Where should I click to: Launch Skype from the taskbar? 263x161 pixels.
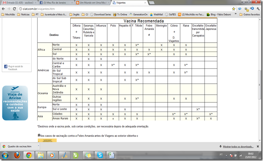pyautogui.click(x=100, y=155)
